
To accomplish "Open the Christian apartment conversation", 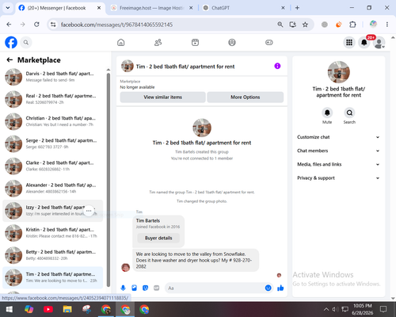I will pos(53,121).
